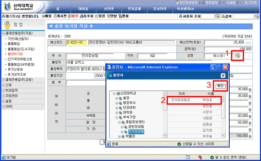Click the 검색 search magnifier at top right
261x161 pixels.
(x=257, y=16)
